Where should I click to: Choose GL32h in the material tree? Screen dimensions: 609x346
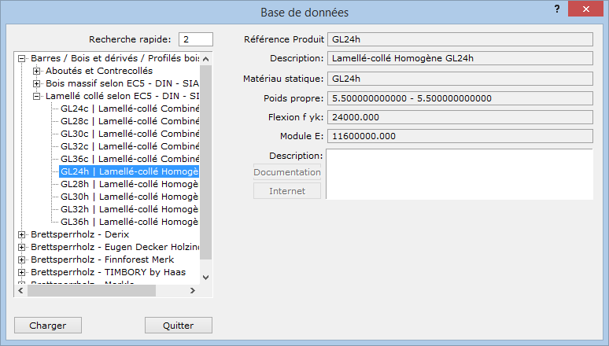tap(129, 209)
